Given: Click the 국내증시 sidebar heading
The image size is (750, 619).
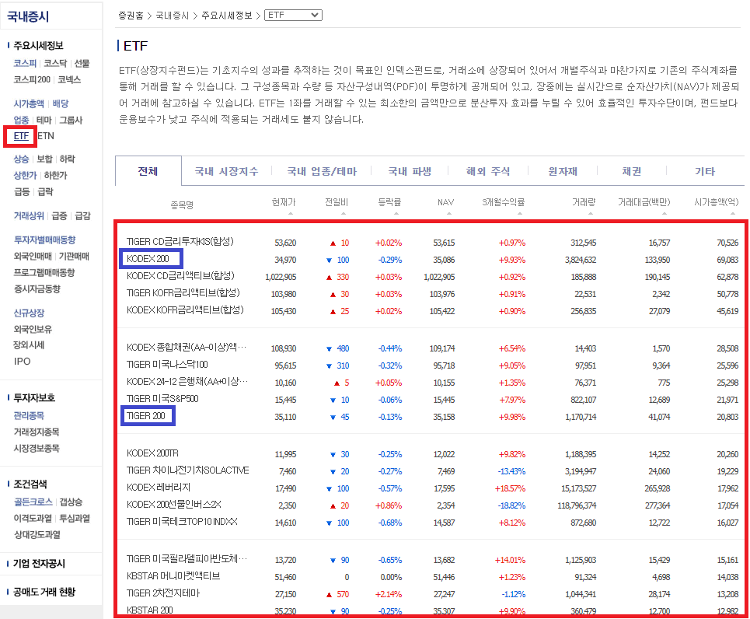Looking at the screenshot, I should coord(28,17).
